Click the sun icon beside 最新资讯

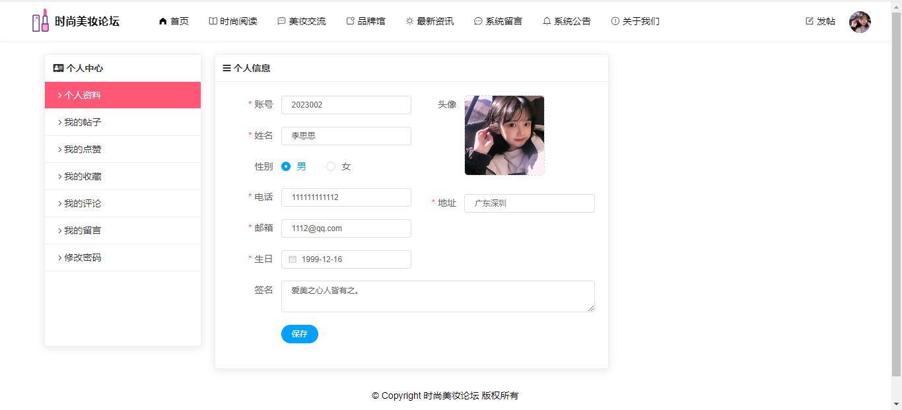(409, 21)
